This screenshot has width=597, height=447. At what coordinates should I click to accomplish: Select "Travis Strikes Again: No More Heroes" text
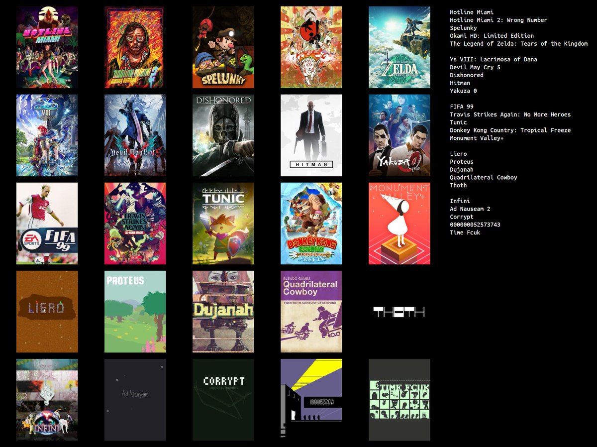(x=510, y=114)
